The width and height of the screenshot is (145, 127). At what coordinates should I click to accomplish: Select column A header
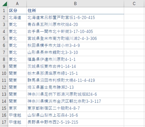pyautogui.click(x=17, y=4)
